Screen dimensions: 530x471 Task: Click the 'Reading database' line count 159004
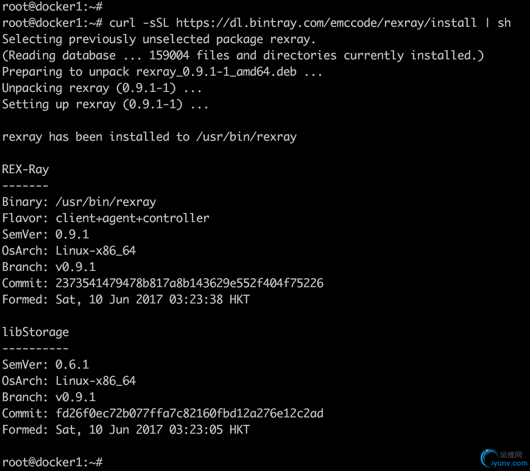pos(169,56)
